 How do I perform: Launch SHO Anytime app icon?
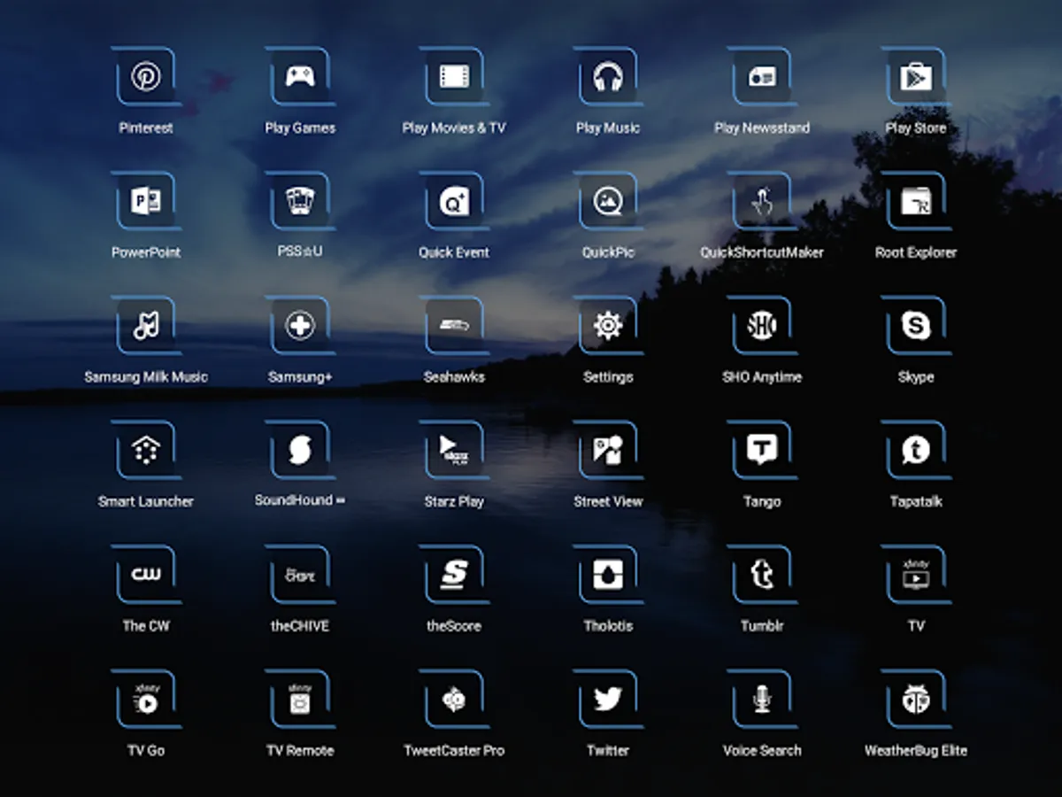762,326
